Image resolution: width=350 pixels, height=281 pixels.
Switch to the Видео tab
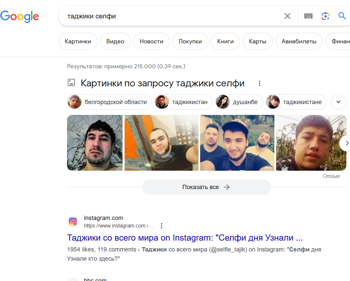pos(115,41)
